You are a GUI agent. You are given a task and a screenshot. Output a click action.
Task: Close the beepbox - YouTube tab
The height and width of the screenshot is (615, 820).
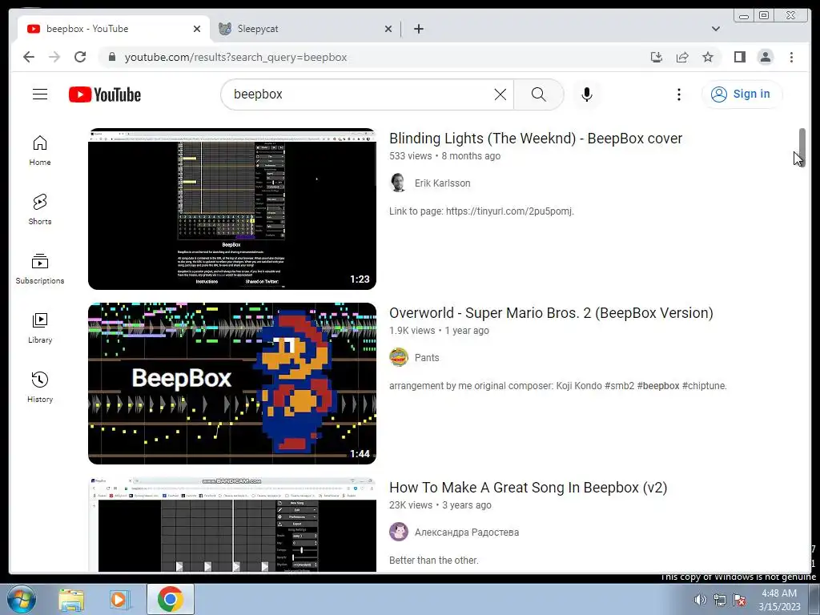[x=197, y=29]
